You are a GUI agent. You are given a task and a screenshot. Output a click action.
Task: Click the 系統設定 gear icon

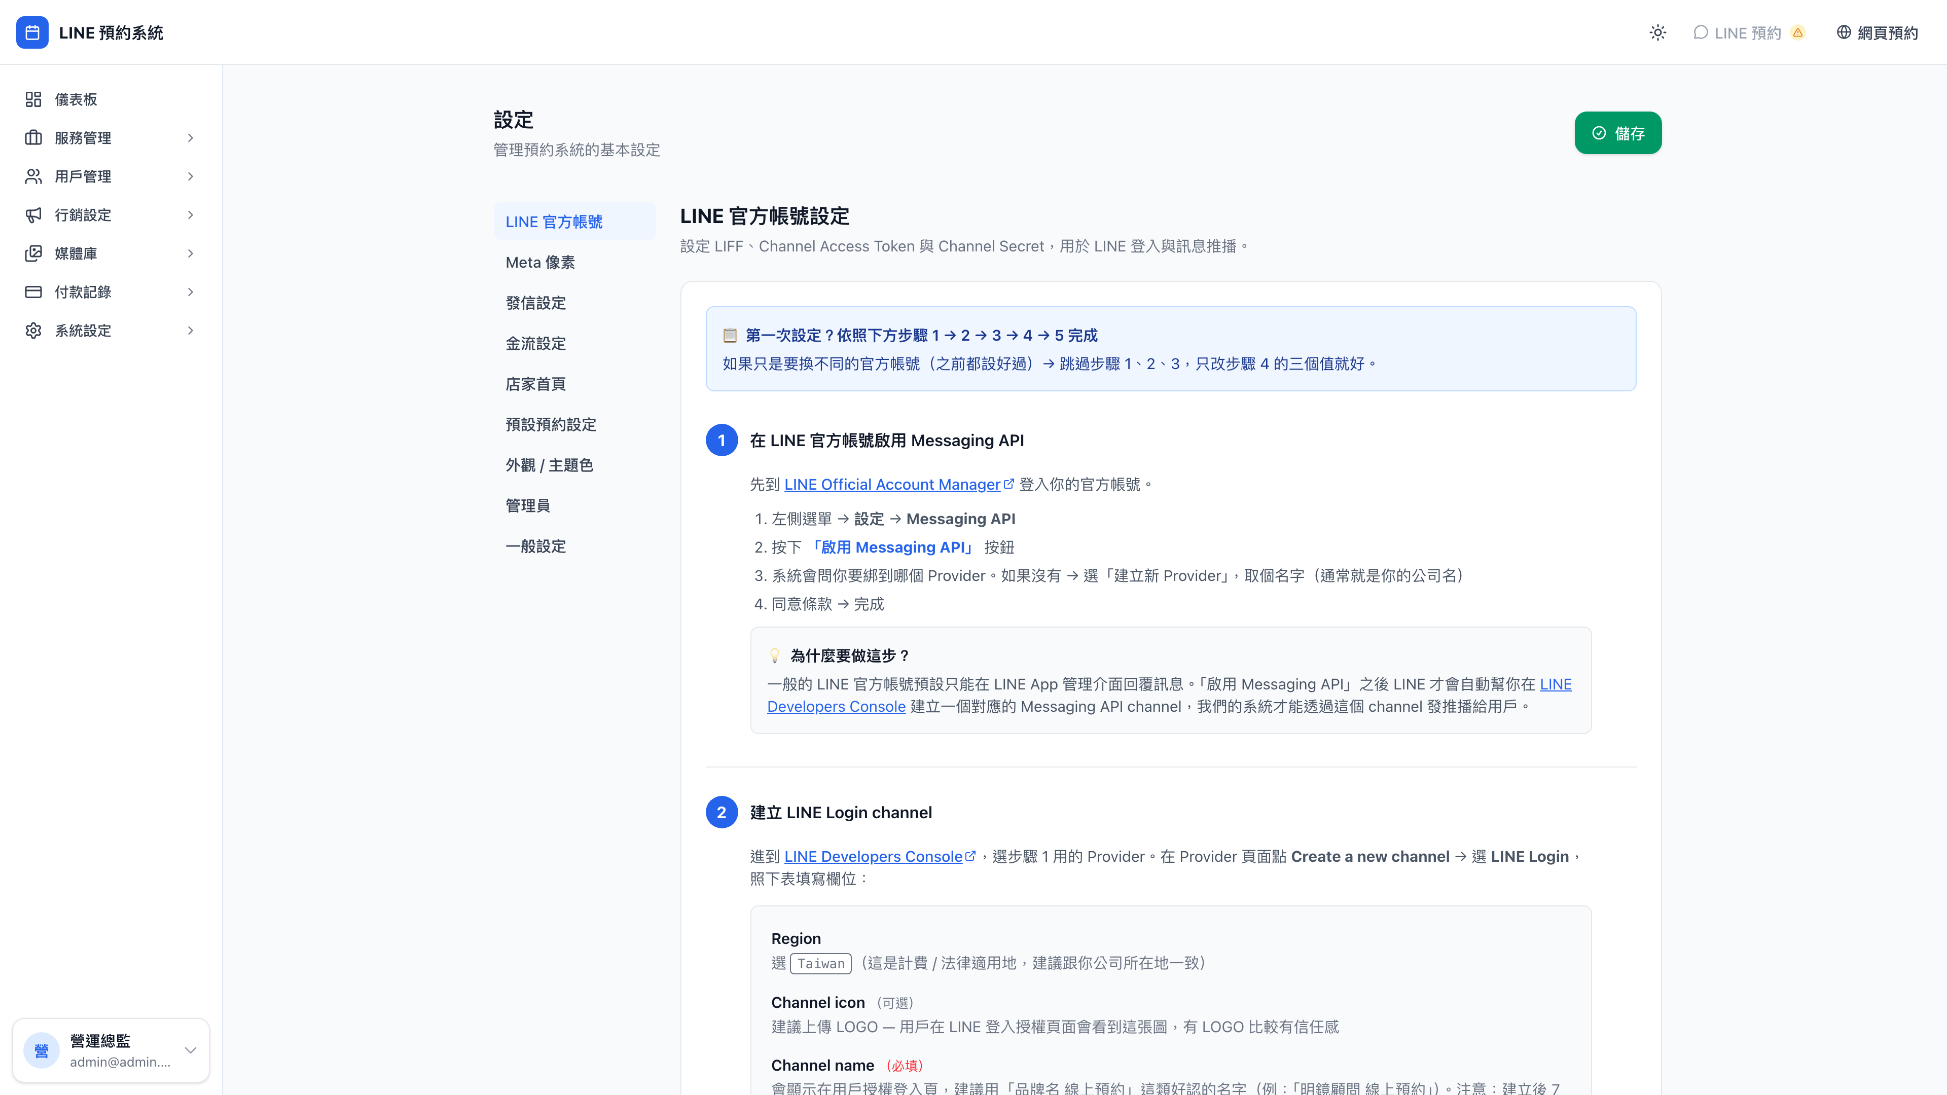pos(33,330)
